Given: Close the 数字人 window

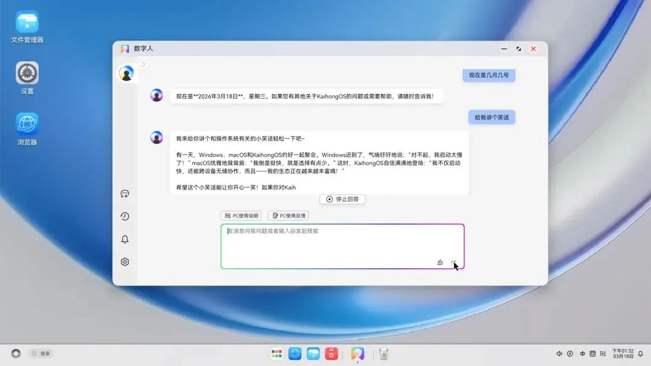Looking at the screenshot, I should [533, 49].
